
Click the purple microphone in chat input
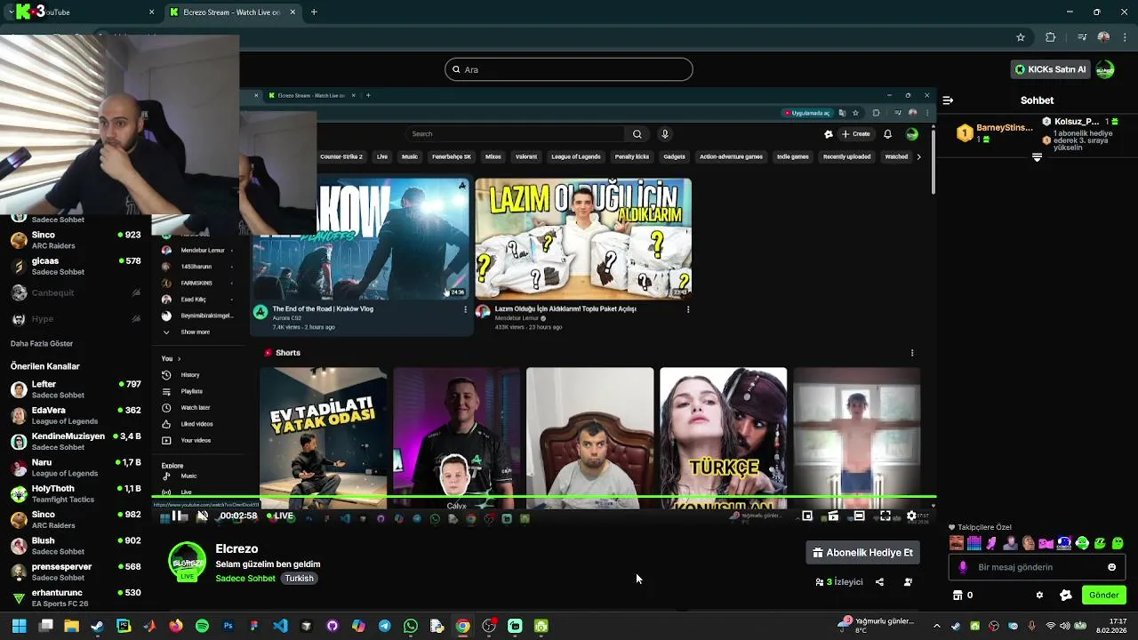(962, 567)
